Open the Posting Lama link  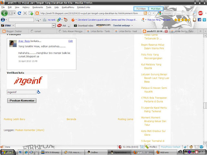pos(125,119)
